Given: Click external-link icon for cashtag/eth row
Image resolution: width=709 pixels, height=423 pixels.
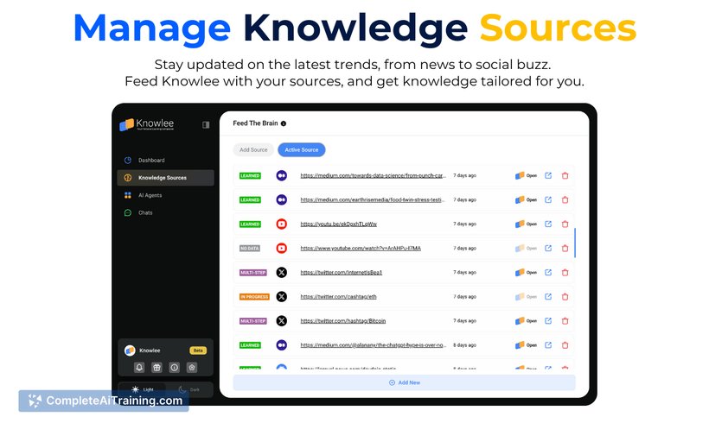Looking at the screenshot, I should point(548,297).
